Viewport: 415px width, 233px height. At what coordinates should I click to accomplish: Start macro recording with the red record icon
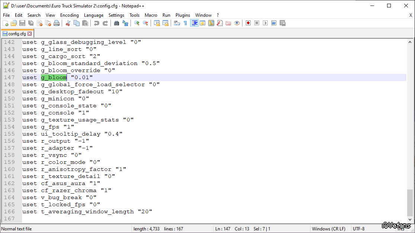pos(248,23)
